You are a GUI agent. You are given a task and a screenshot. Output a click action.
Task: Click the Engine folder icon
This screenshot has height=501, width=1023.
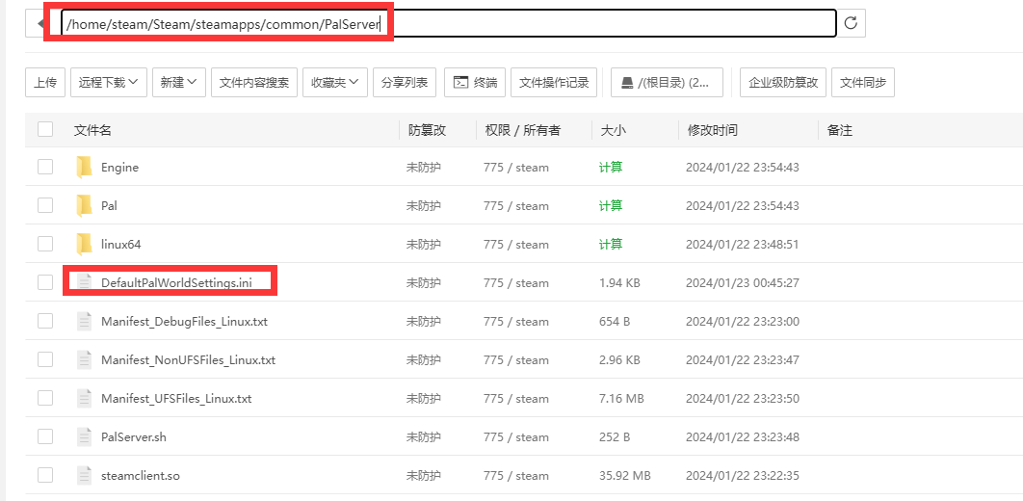point(84,168)
